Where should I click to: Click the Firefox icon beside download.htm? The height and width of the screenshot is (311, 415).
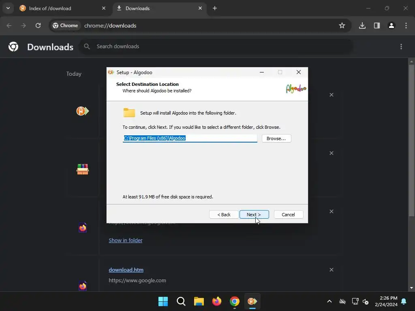click(x=83, y=285)
